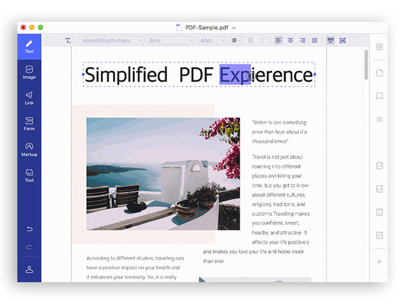Click the santorini photo in document
Image resolution: width=405 pixels, height=304 pixels.
[163, 174]
